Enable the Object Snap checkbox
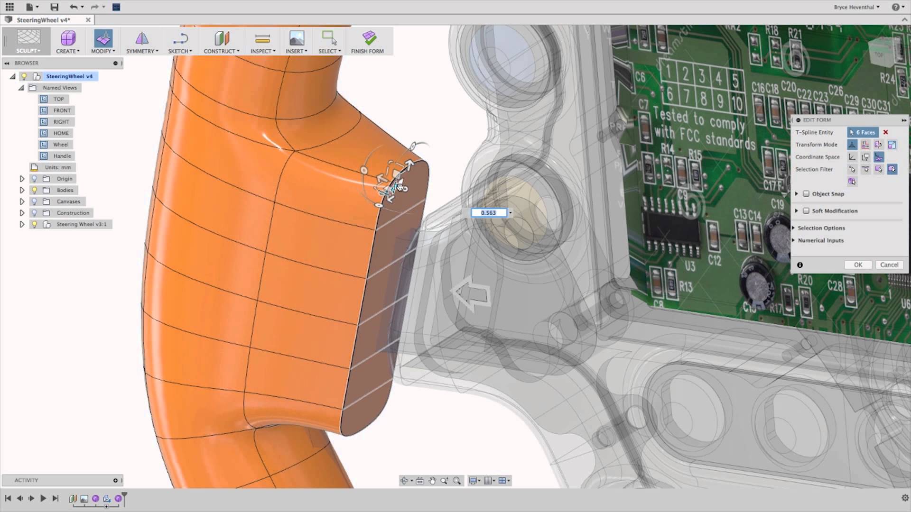Screen dimensions: 911x512 point(807,194)
